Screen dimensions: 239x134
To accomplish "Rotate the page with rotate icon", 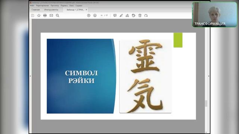I will click(x=146, y=16).
